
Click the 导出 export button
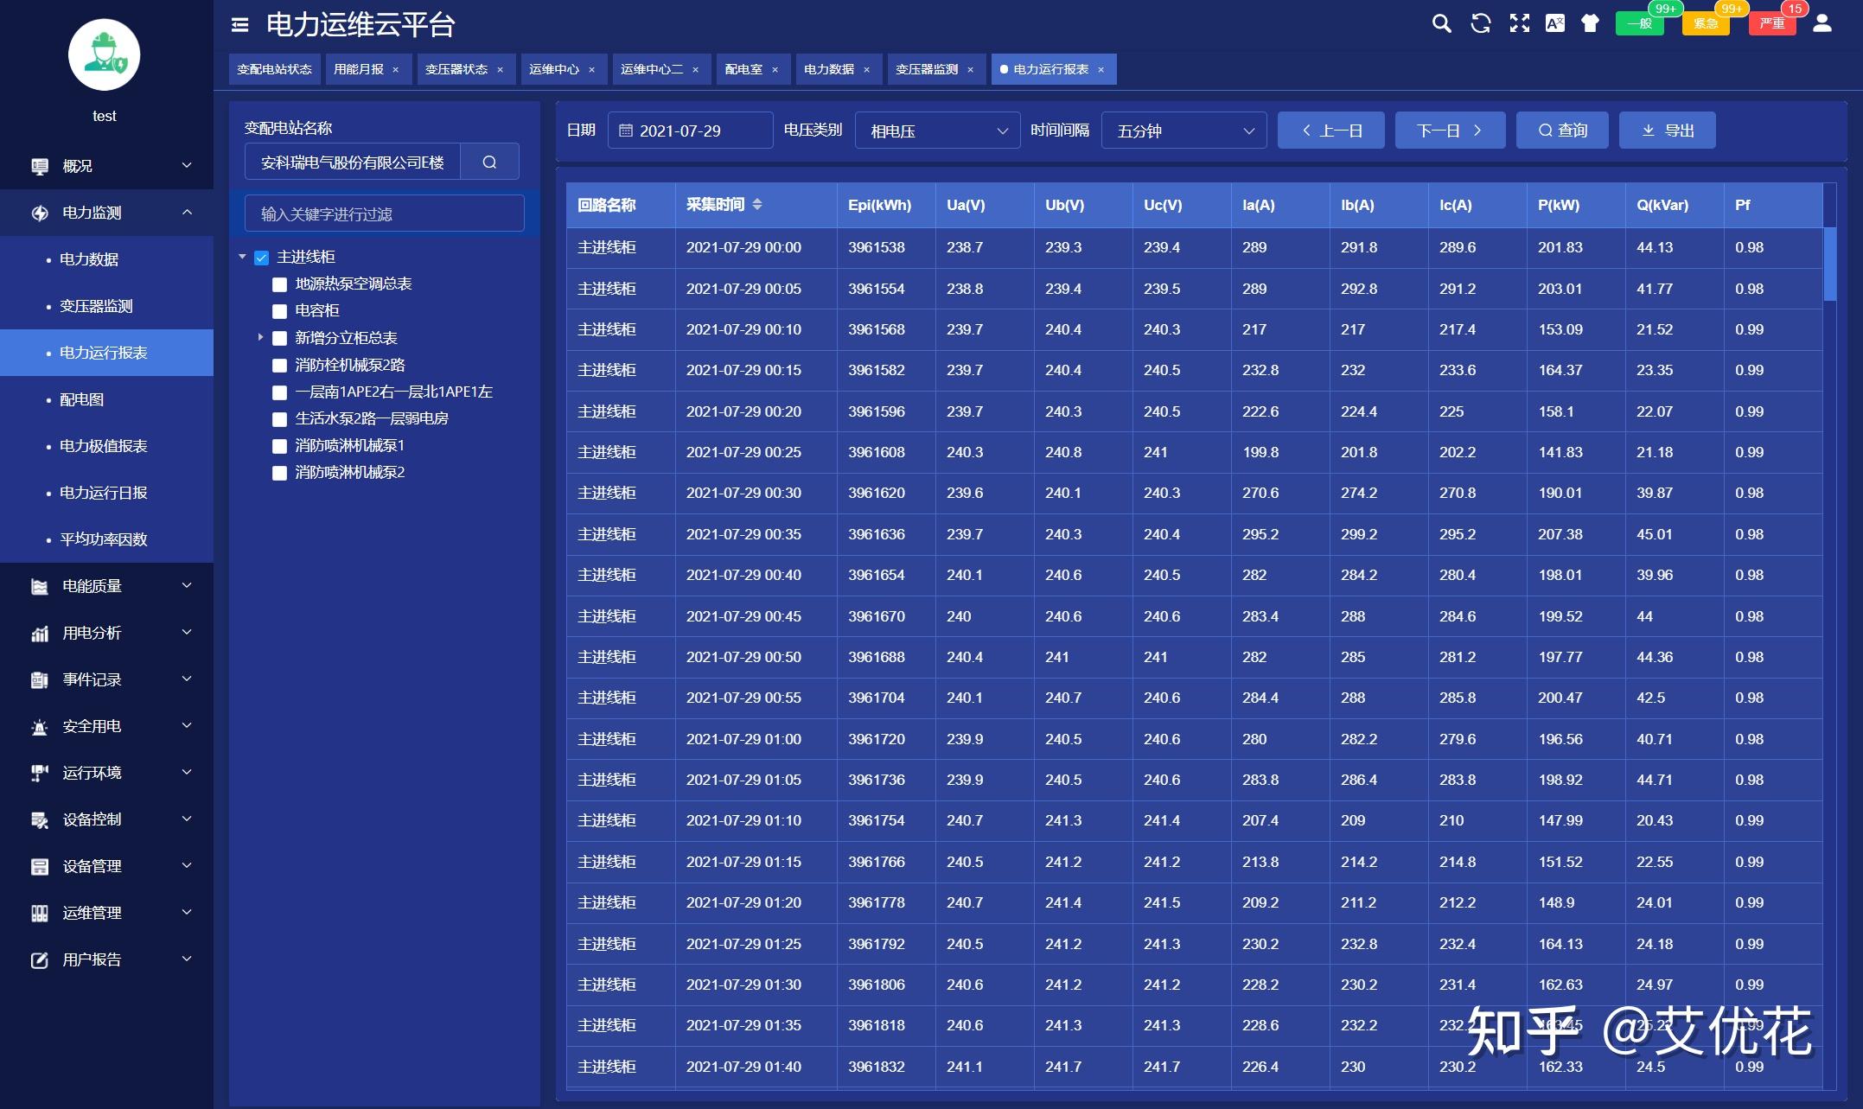pyautogui.click(x=1668, y=131)
